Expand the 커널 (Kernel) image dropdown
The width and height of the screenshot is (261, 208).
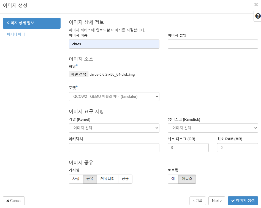(x=114, y=128)
